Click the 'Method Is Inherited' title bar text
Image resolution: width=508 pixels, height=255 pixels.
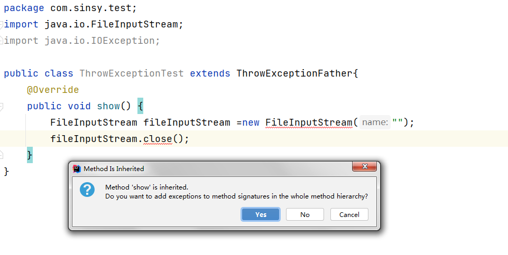[x=114, y=168]
